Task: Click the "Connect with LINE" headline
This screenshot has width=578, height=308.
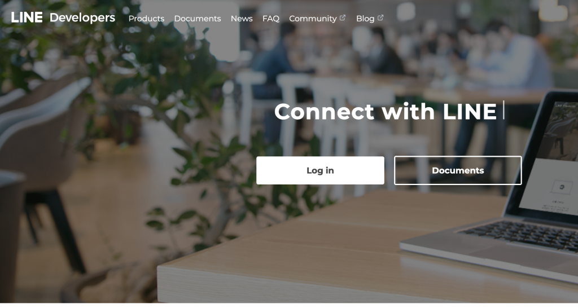Action: pos(386,111)
